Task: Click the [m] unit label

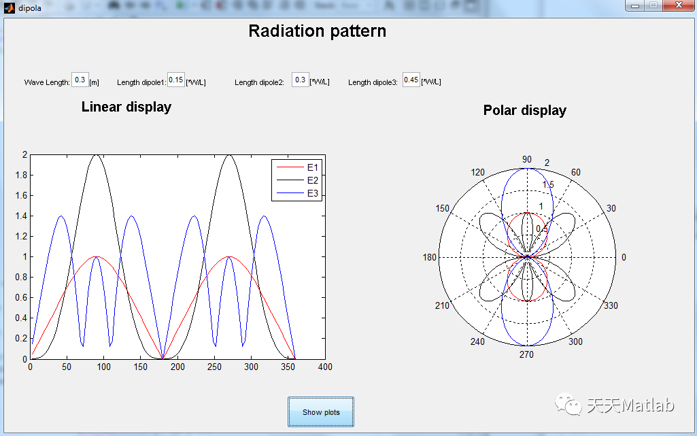Action: coord(95,83)
